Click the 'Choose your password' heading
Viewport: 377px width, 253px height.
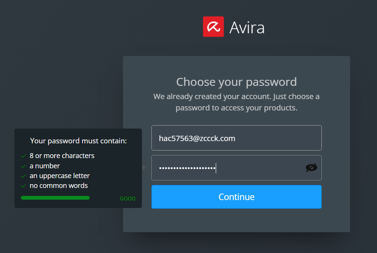click(236, 82)
